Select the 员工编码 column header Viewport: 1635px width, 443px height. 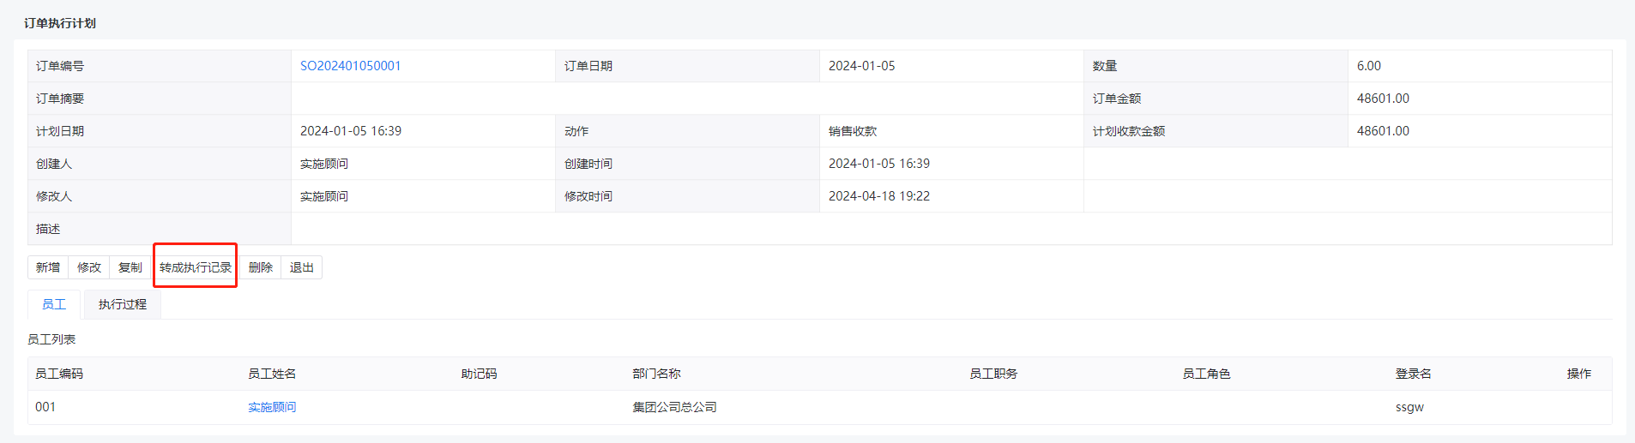(59, 374)
